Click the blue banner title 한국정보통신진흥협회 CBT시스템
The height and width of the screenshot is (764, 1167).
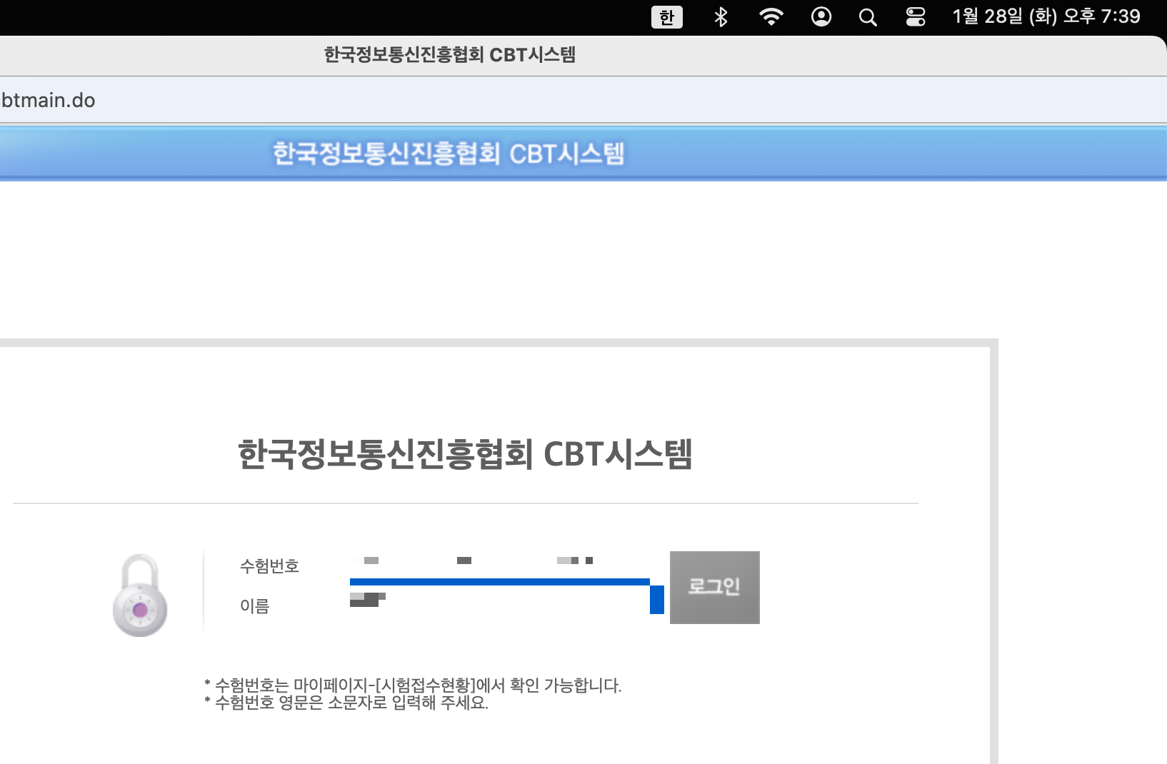point(449,154)
